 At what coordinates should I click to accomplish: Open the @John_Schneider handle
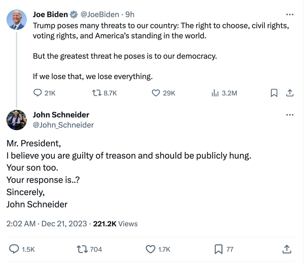click(63, 125)
